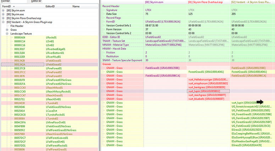The image size is (275, 151).
Task: Select record 000137CC LPineForest02
Action: click(x=49, y=72)
